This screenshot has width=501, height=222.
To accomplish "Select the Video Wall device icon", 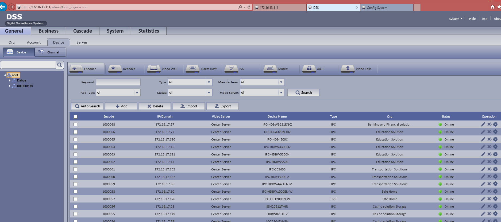I will click(x=153, y=69).
